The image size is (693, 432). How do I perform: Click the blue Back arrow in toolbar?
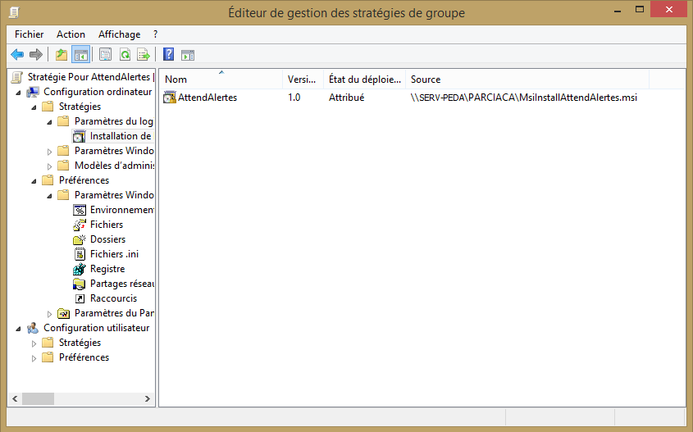click(17, 55)
